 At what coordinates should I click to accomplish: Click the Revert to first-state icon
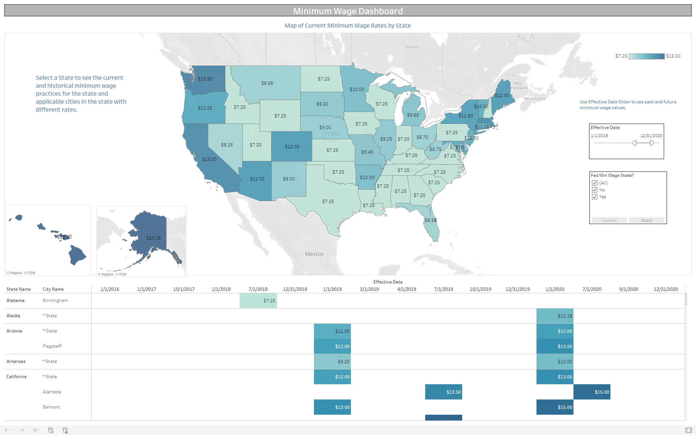tap(36, 430)
